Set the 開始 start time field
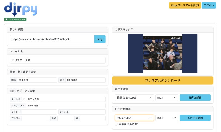221x132 pixels. (37, 80)
